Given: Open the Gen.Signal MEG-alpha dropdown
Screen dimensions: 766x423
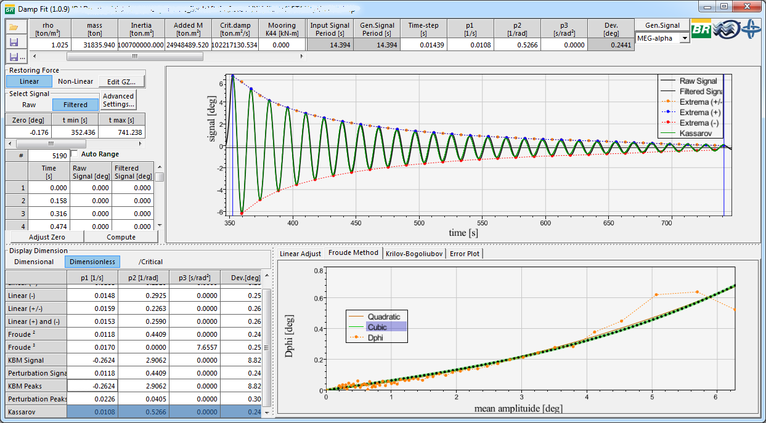Looking at the screenshot, I should pyautogui.click(x=685, y=38).
